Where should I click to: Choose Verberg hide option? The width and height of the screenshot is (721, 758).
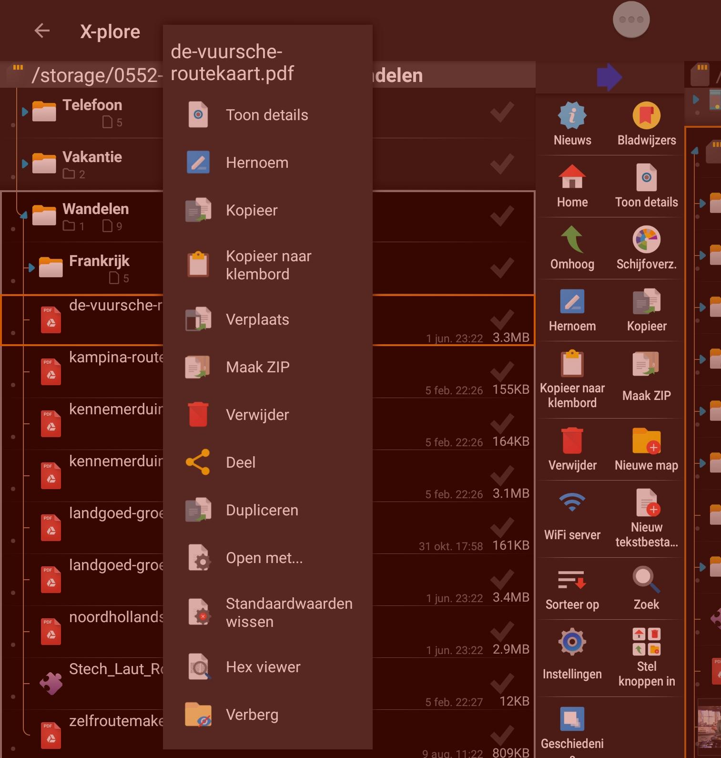pyautogui.click(x=267, y=715)
